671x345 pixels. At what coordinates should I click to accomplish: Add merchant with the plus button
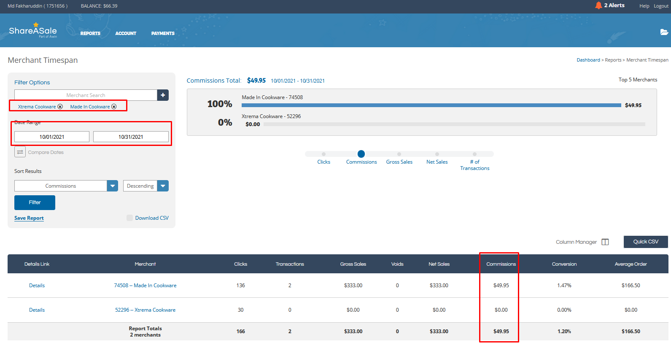(163, 95)
